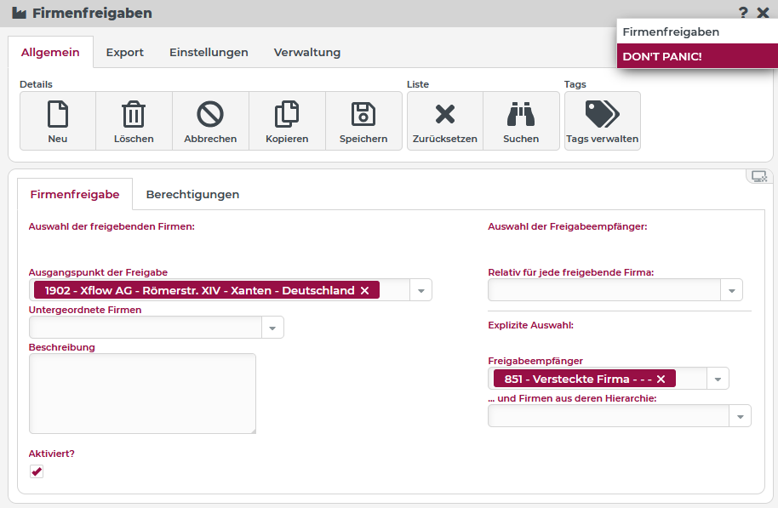The image size is (778, 508).
Task: Click the monitor icon at panel corner
Action: tap(758, 176)
